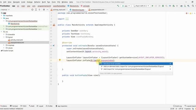Open the Navigate menu
Screen dimensions: 196x110
point(16,2)
